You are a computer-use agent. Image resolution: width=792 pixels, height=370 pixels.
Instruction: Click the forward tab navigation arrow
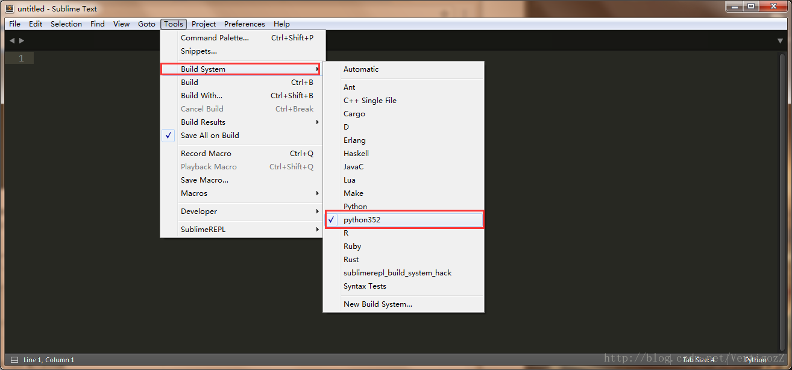22,40
